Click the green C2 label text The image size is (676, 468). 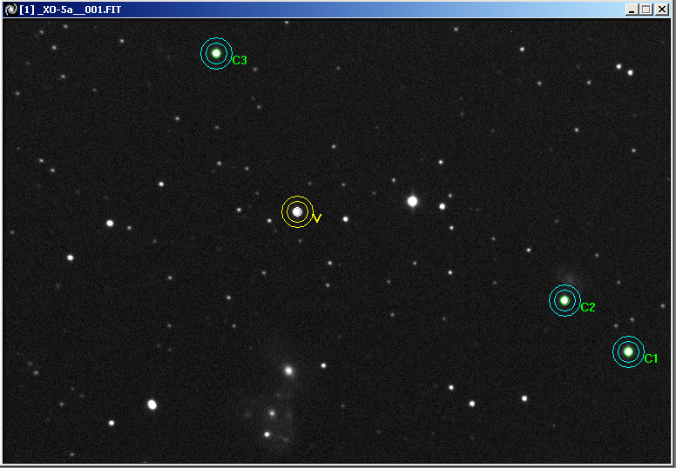point(588,307)
